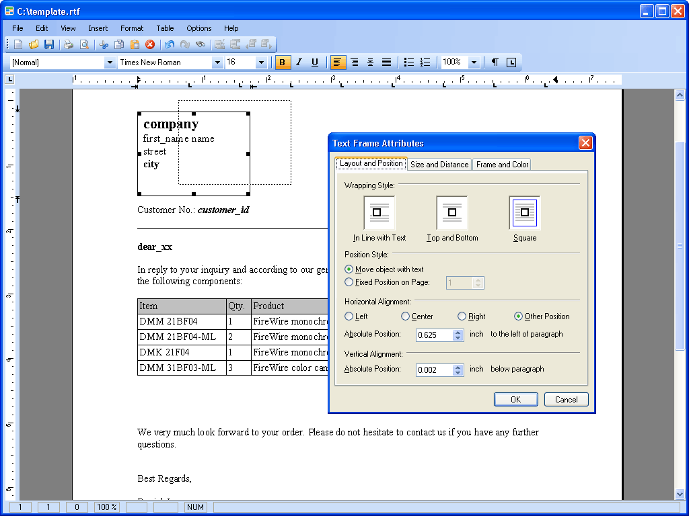Click the Undo arrow icon
Screen dimensions: 689x516
169,44
